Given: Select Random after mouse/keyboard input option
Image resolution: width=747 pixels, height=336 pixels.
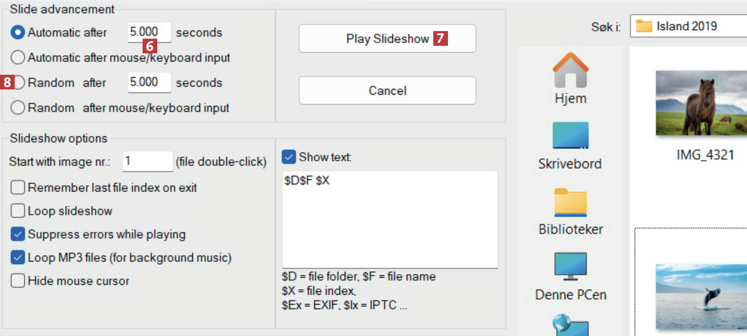Looking at the screenshot, I should click(18, 108).
